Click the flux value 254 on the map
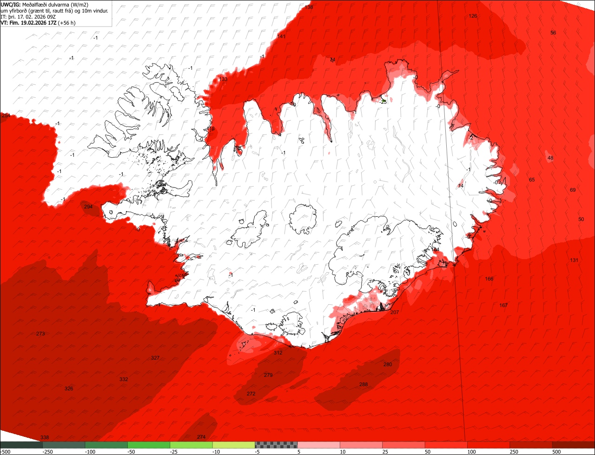The width and height of the screenshot is (595, 455). click(6, 115)
